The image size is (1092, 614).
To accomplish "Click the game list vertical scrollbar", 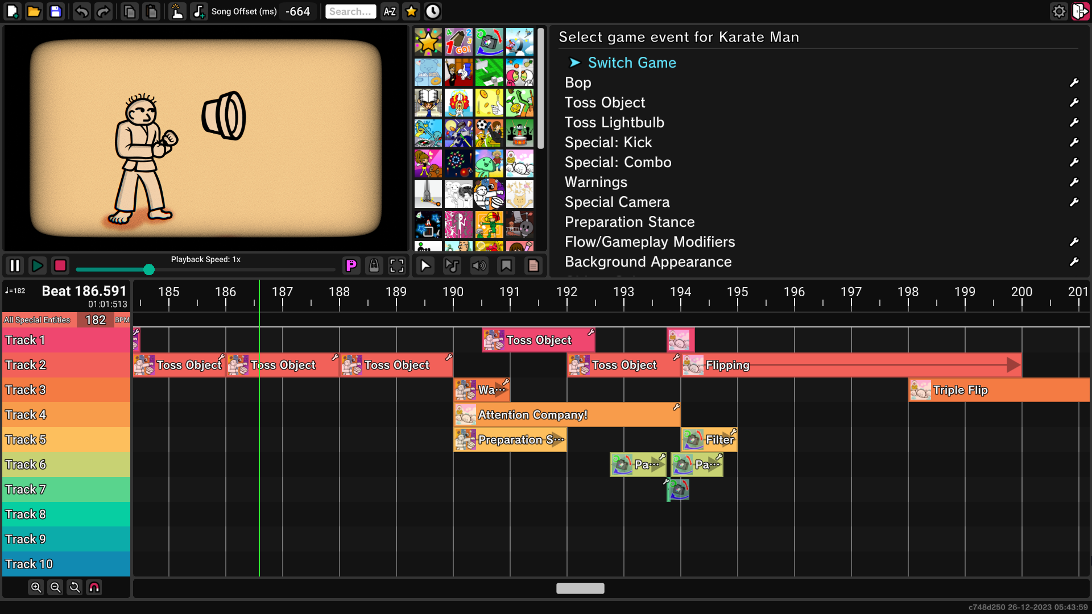I will [540, 89].
